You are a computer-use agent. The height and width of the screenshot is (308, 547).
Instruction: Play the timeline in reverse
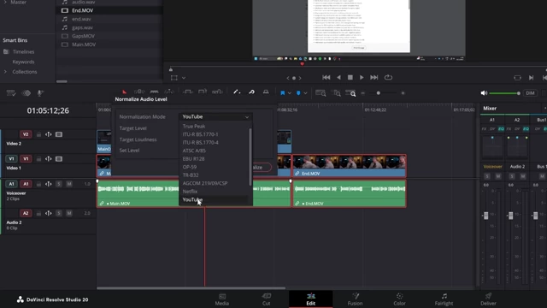click(x=338, y=78)
